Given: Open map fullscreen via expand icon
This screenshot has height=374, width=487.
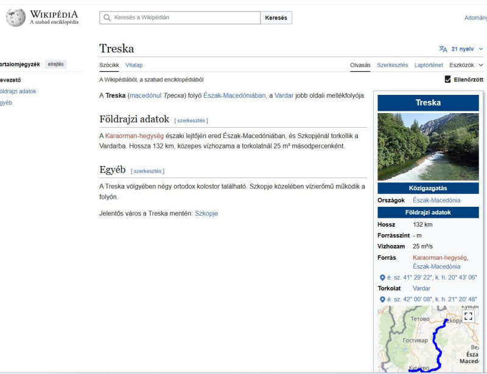Looking at the screenshot, I should click(x=468, y=316).
